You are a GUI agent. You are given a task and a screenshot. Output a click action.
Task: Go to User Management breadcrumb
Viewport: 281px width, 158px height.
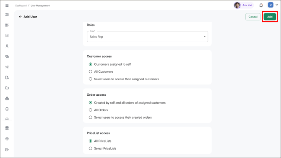pos(40,6)
